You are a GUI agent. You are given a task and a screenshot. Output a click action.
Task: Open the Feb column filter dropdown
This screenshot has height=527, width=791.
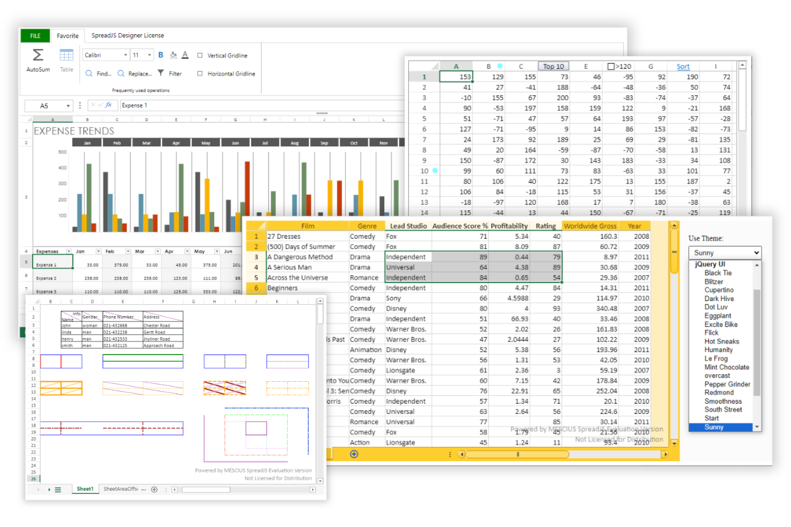128,251
